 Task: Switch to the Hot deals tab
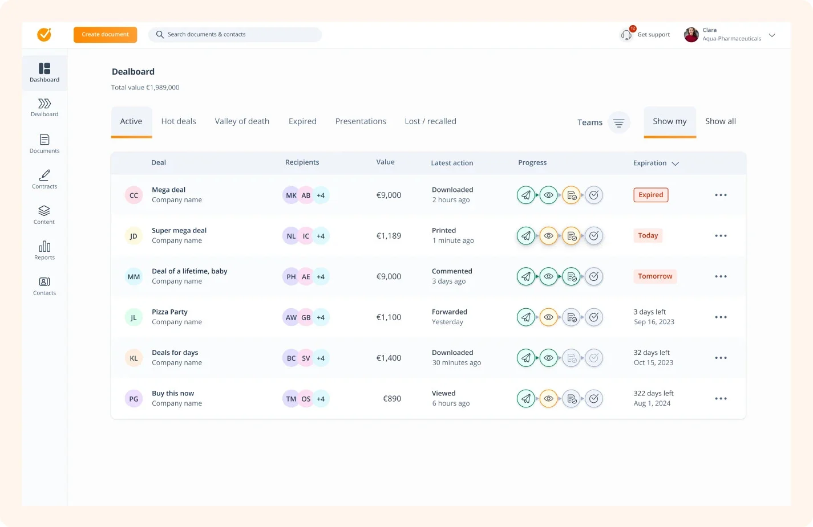click(x=179, y=121)
